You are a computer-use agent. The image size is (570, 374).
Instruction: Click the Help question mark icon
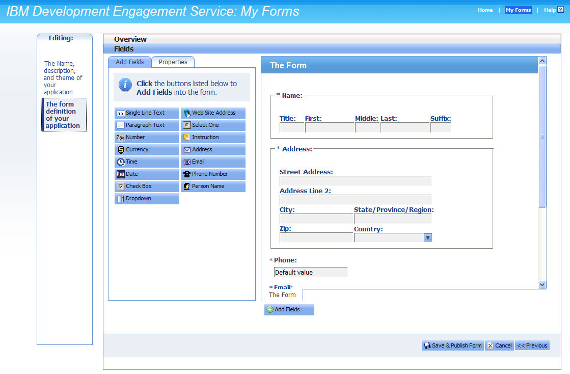560,10
